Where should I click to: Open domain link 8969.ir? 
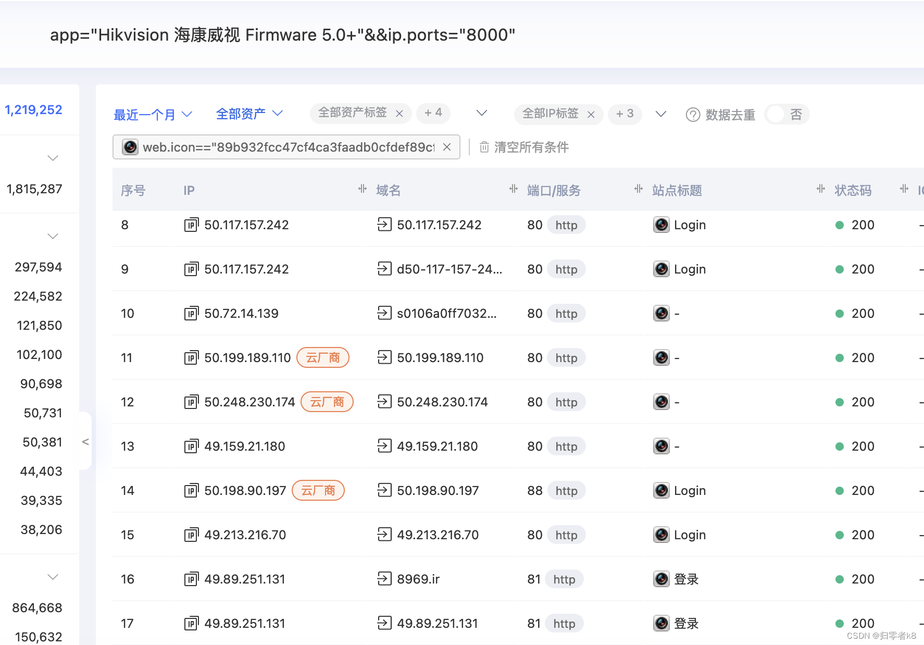[x=418, y=579]
